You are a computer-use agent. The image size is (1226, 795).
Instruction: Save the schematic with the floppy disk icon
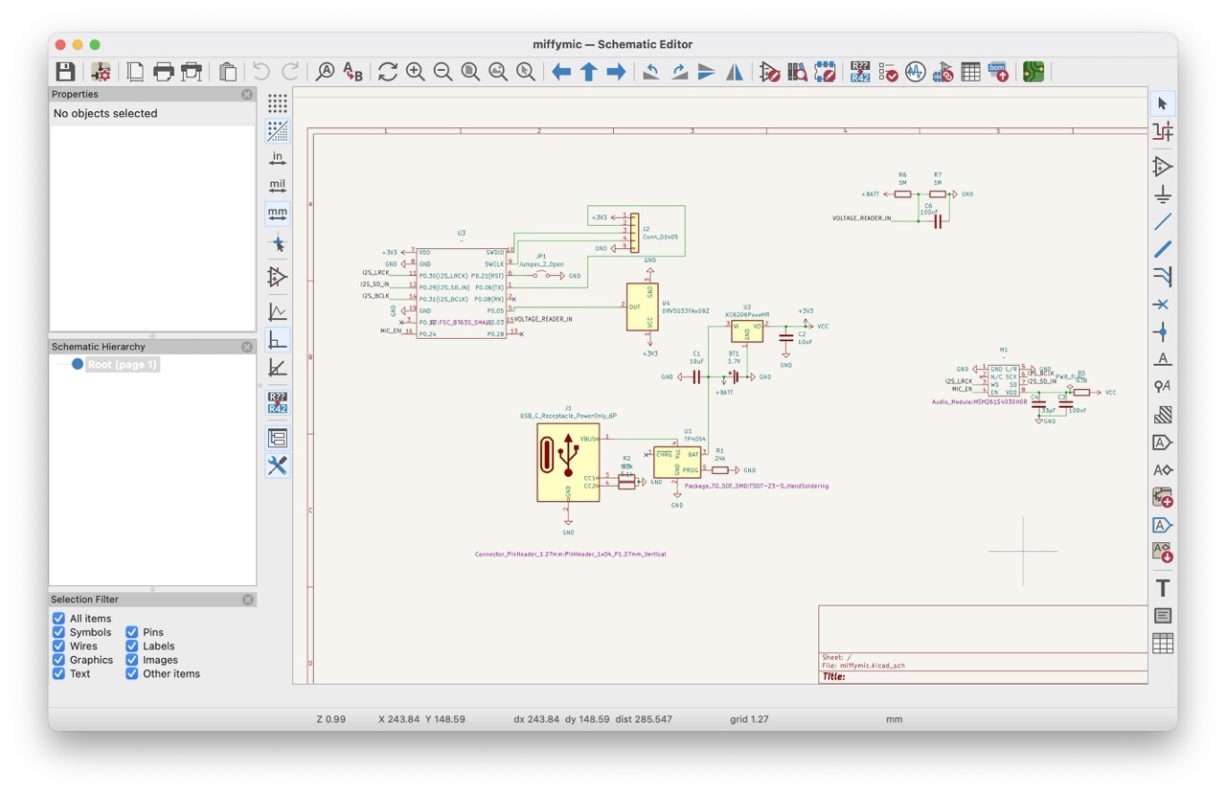coord(65,72)
